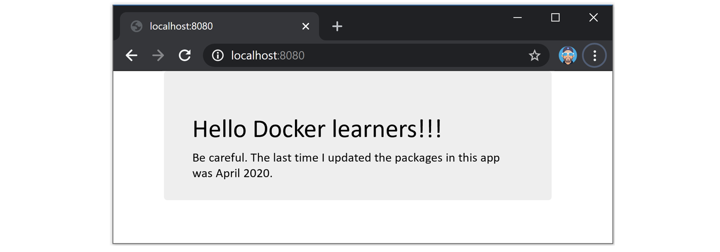Click the 'Hello Docker learners!!!' heading
Screen dimensions: 720x252
(317, 129)
